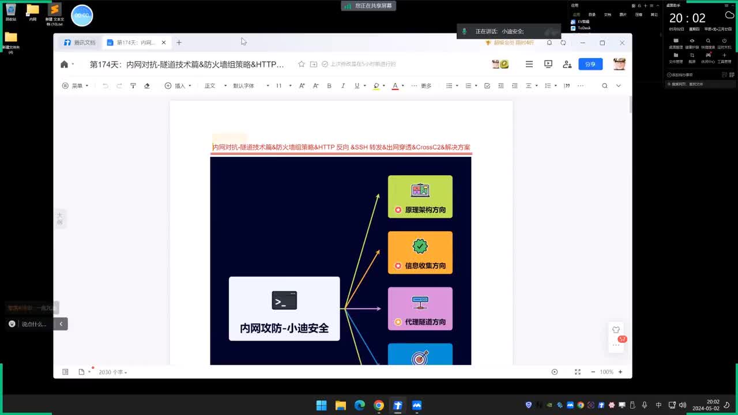Click 添加待办事项 in desktop widget
This screenshot has height=415, width=738.
tap(680, 75)
